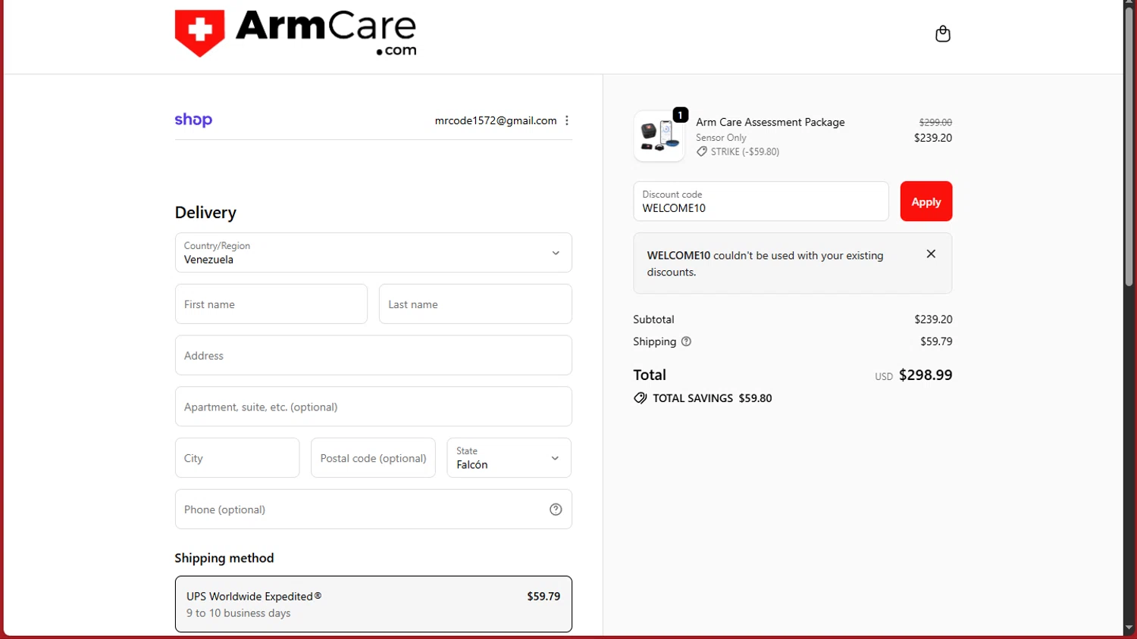Click the Total amount $298.99
1137x639 pixels.
pyautogui.click(x=926, y=375)
